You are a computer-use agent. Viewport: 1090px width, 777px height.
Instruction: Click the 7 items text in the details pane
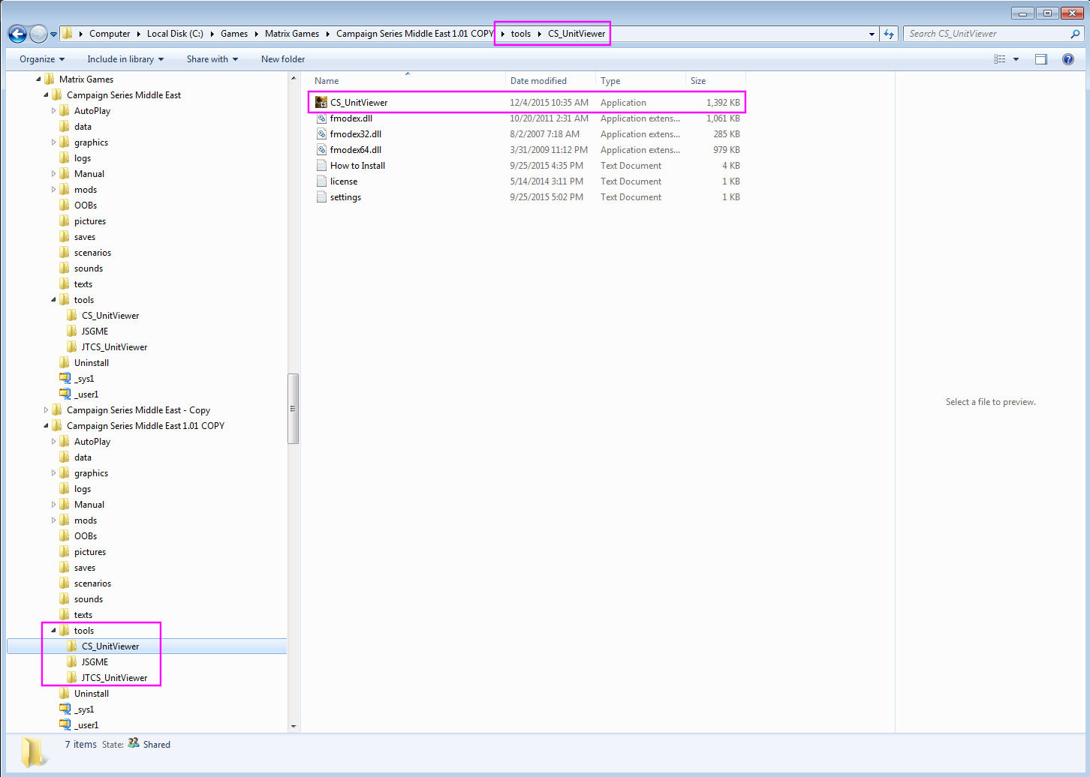[80, 745]
